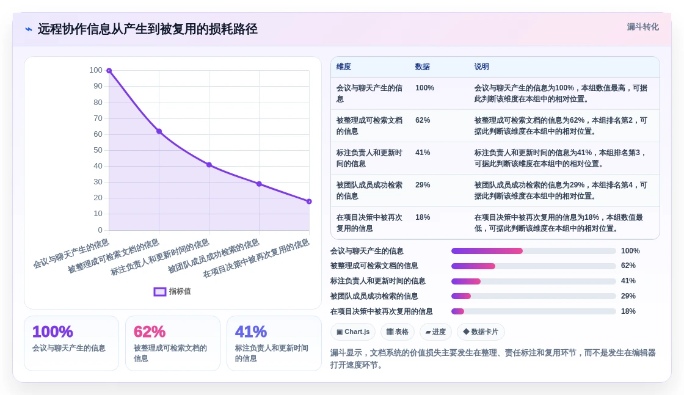Select the table cell 被团队成员成功检索的信息
Screen dimensions: 684x395
point(369,190)
